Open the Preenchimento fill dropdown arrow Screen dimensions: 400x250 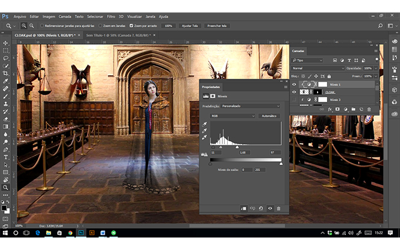pos(375,76)
